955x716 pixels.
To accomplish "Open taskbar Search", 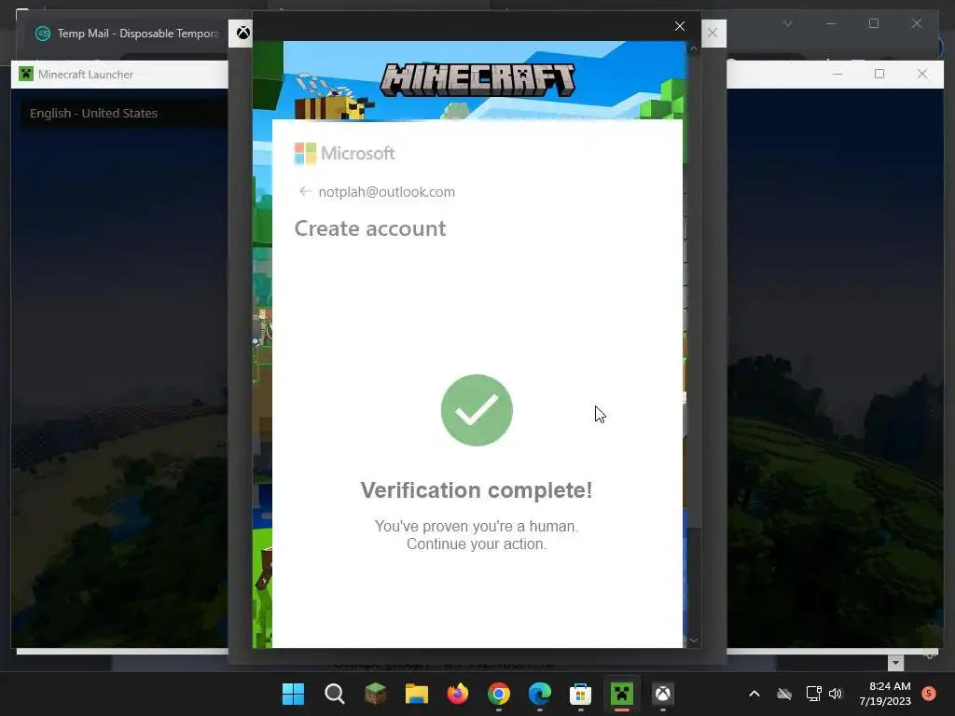I will [x=335, y=694].
